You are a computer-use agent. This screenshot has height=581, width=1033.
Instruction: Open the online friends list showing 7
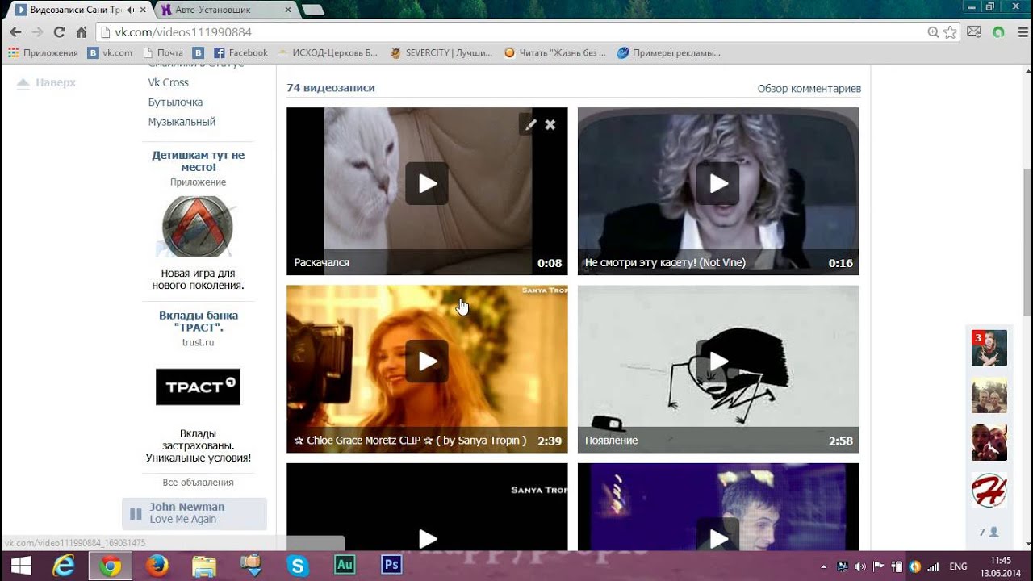[x=989, y=532]
